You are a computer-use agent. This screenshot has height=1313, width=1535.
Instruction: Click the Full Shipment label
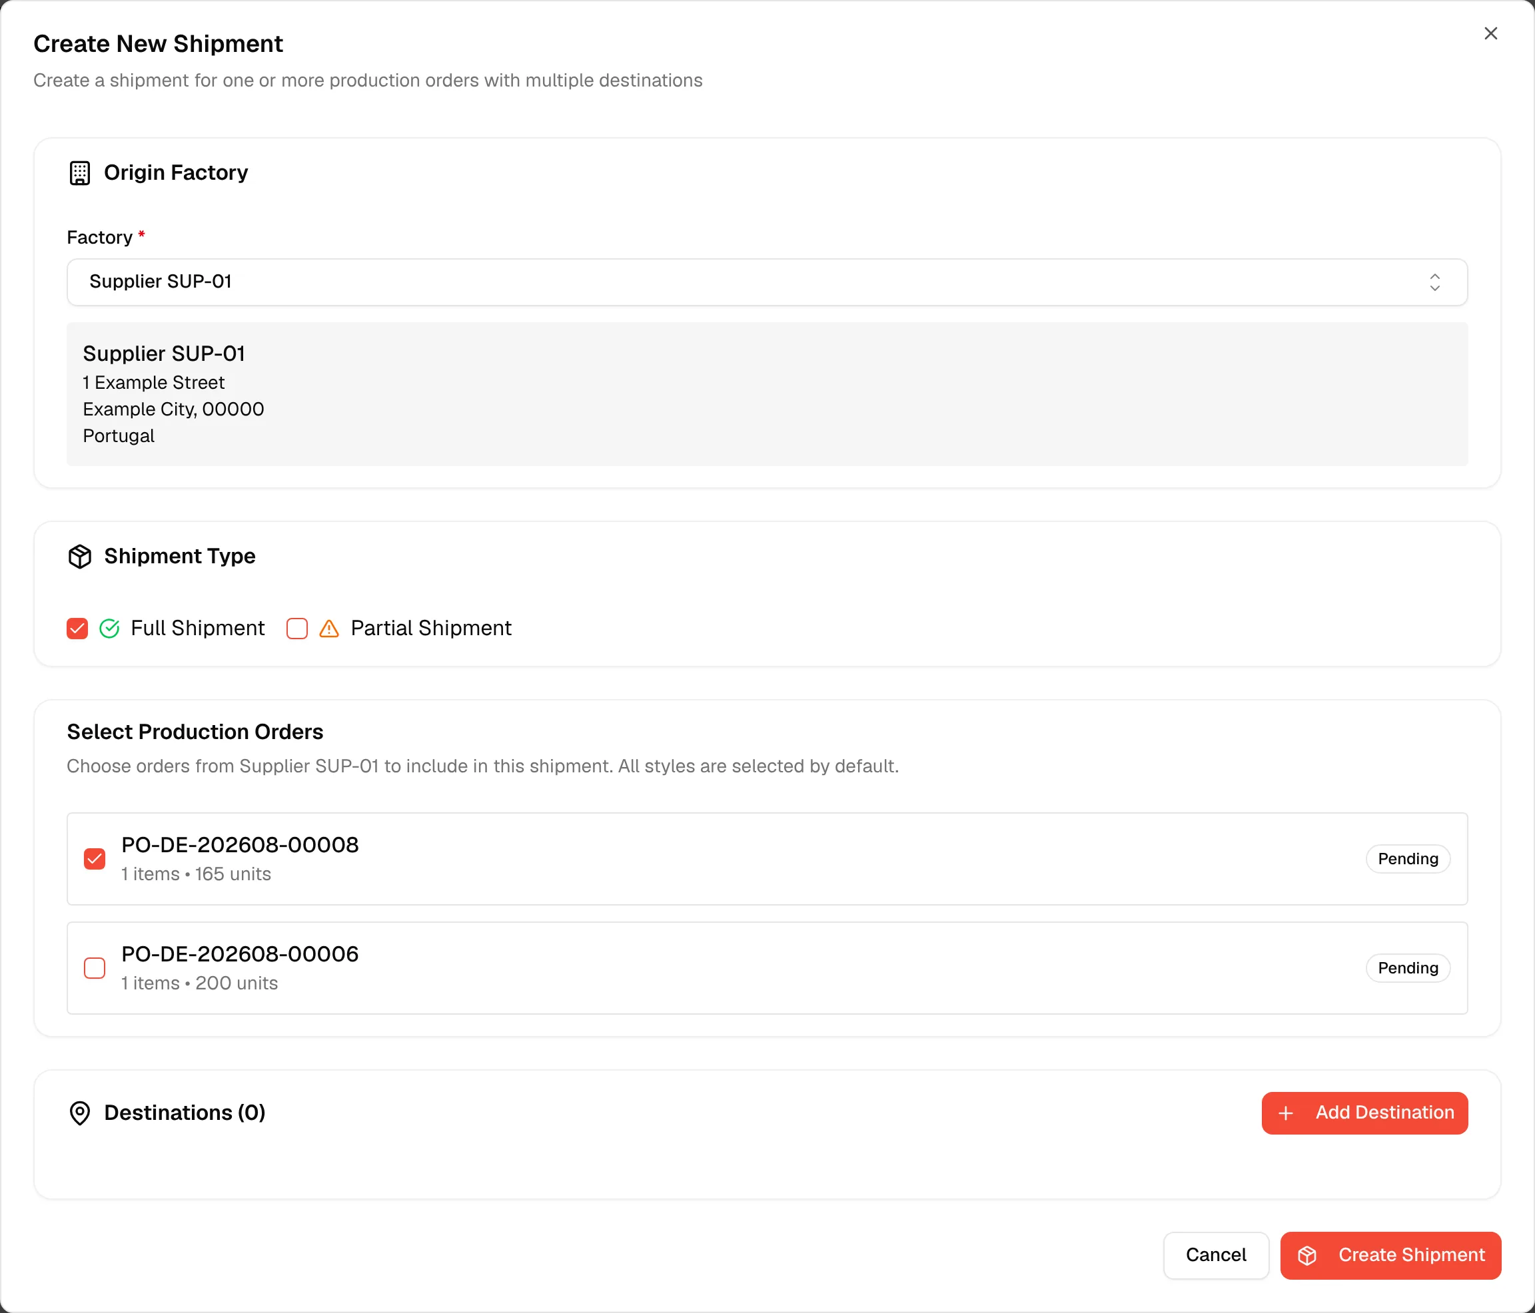click(x=198, y=628)
